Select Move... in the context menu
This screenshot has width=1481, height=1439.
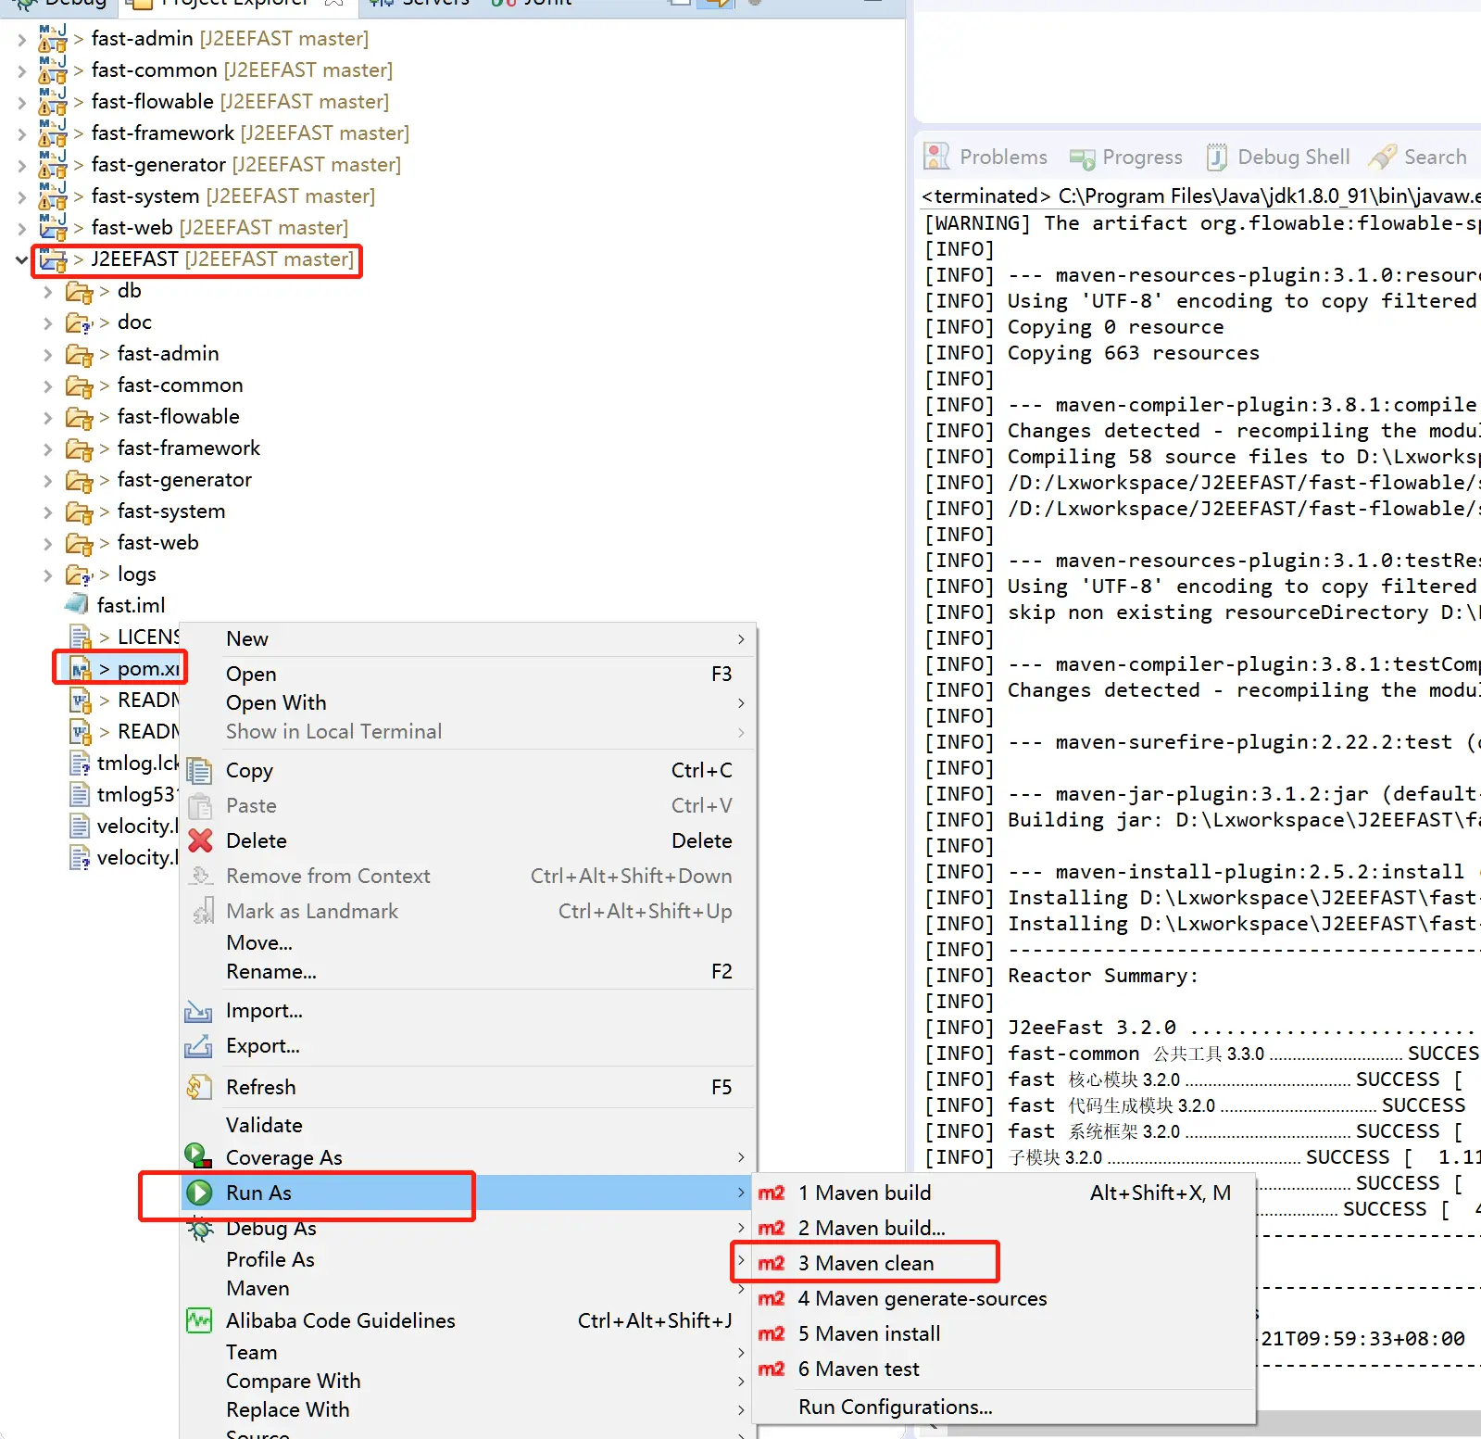(468, 943)
